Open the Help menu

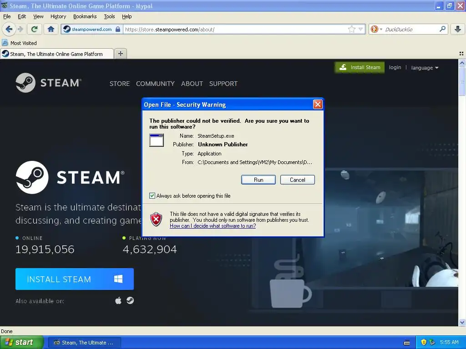127,16
